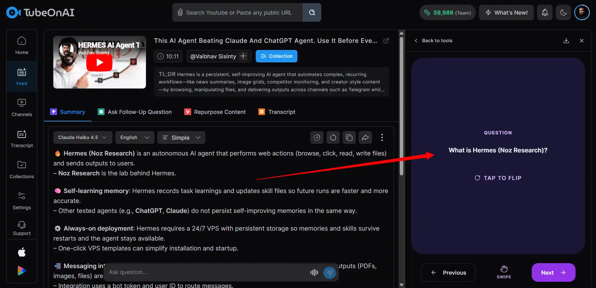Viewport: 596px width, 288px height.
Task: Click the video title text
Action: click(x=266, y=41)
